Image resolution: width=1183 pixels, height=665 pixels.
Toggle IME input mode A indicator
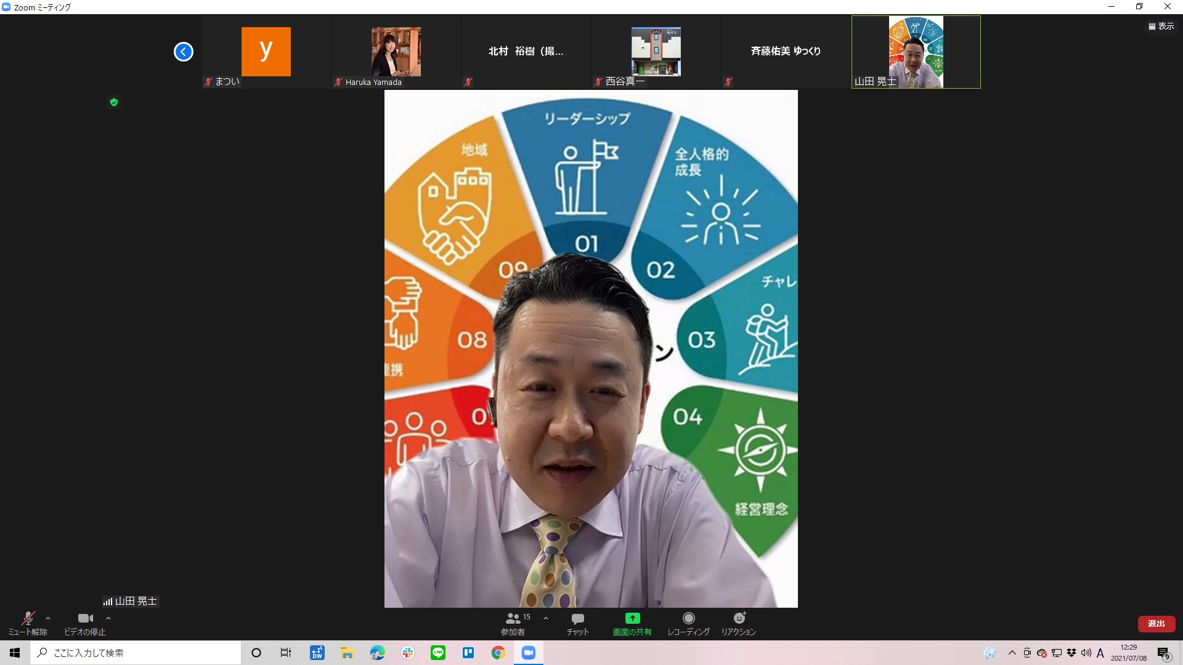(x=1100, y=653)
